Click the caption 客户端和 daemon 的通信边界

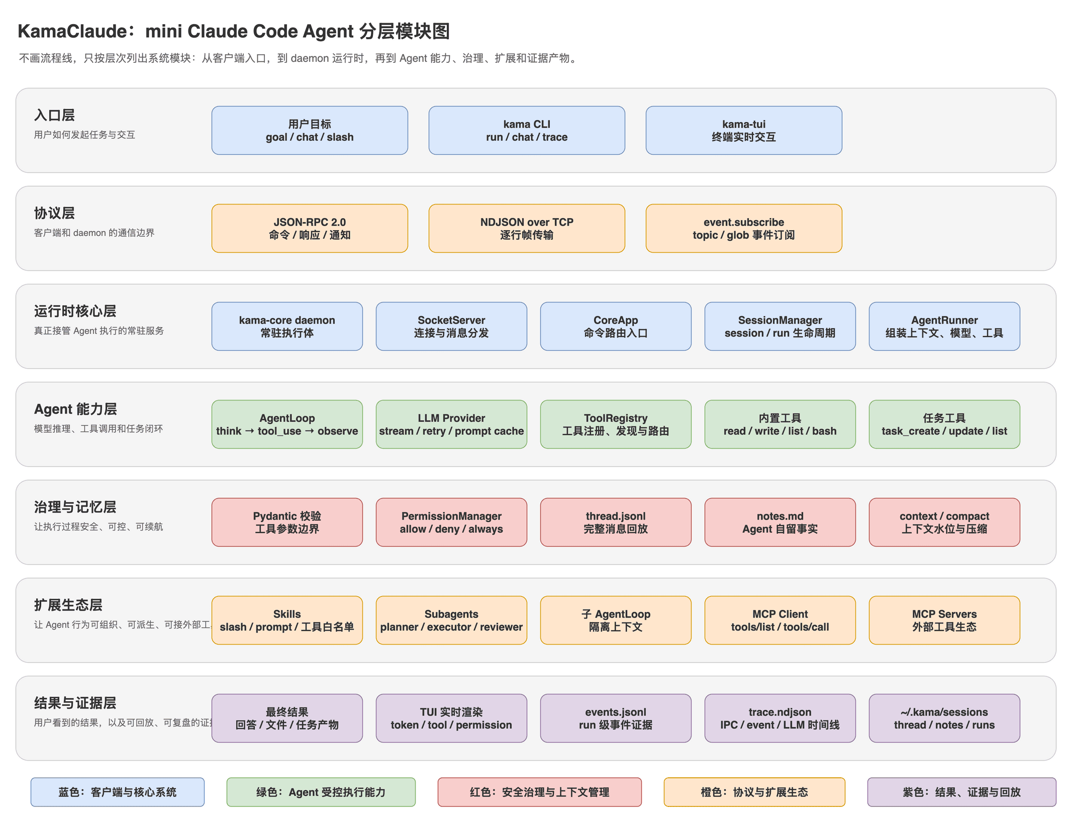(94, 233)
